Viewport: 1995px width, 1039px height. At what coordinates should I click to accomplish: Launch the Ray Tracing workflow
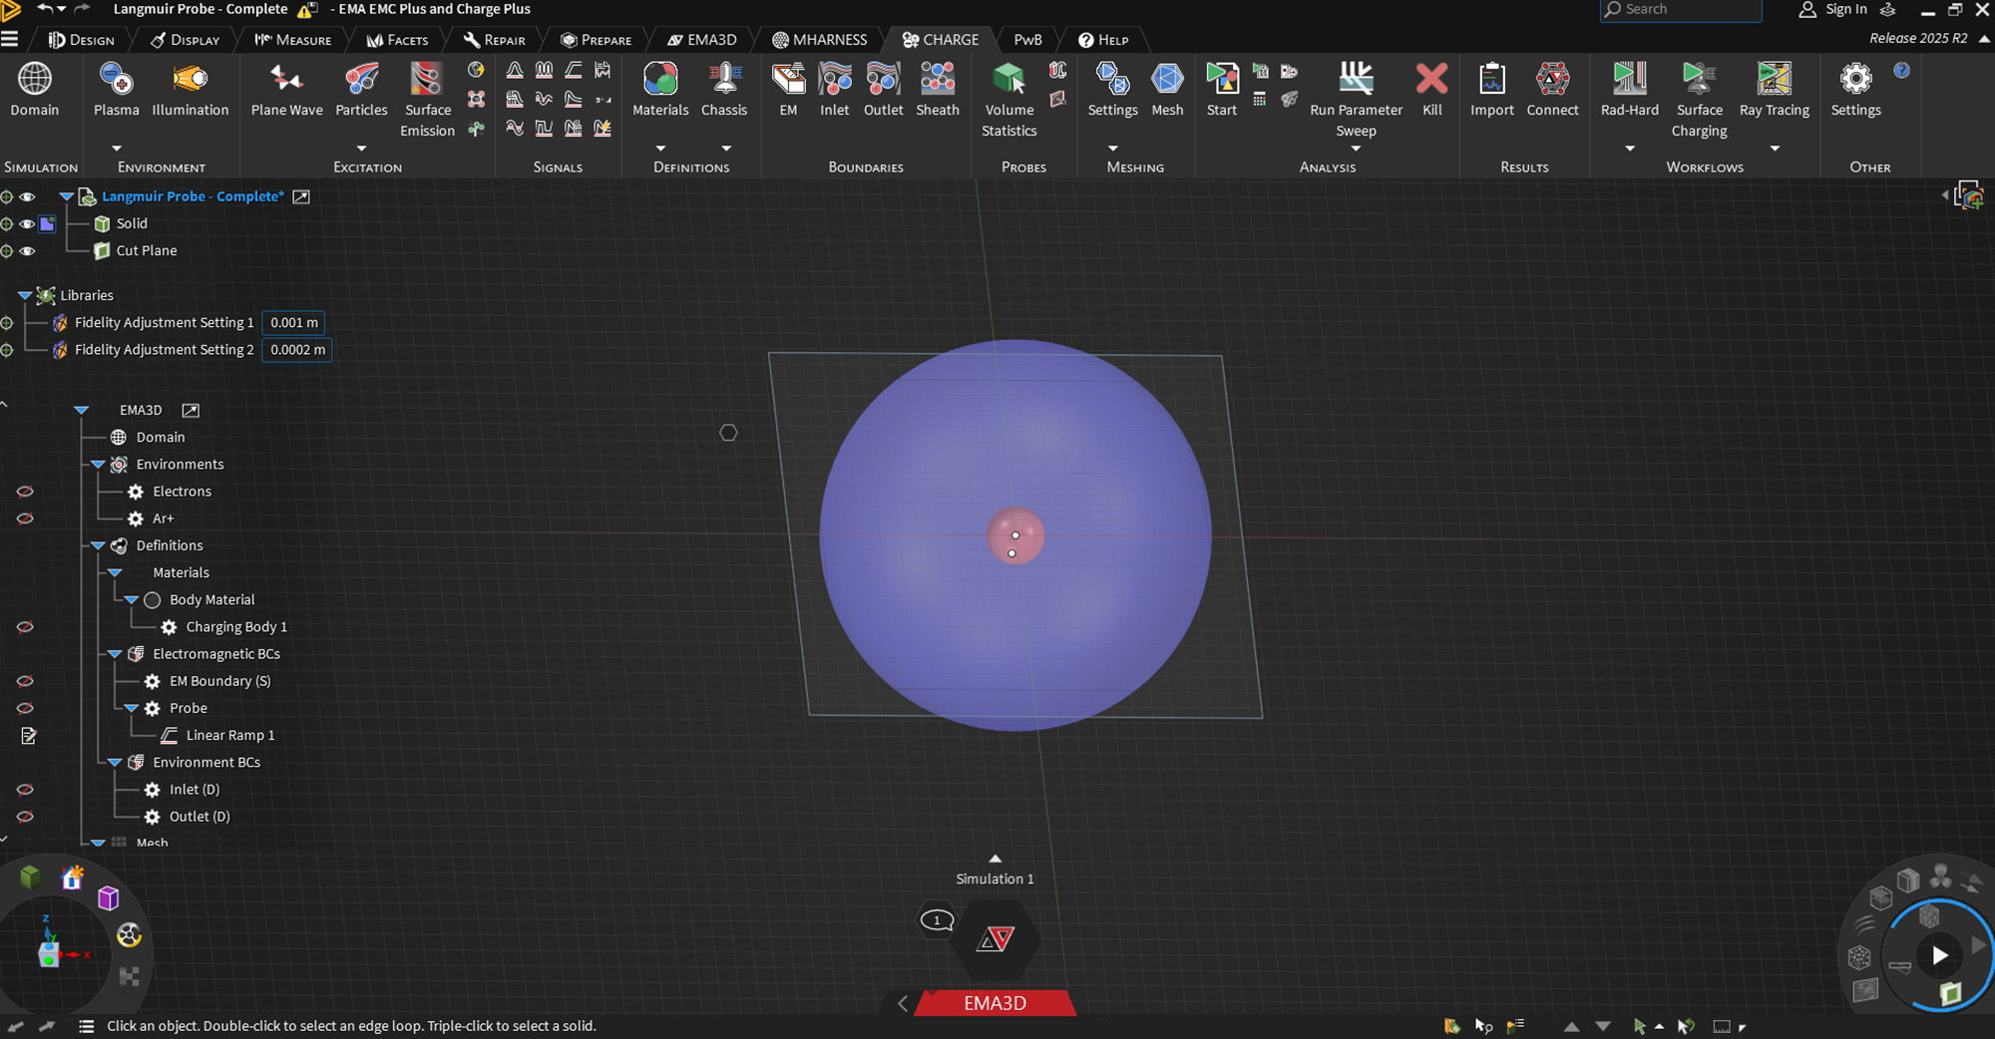pyautogui.click(x=1774, y=80)
